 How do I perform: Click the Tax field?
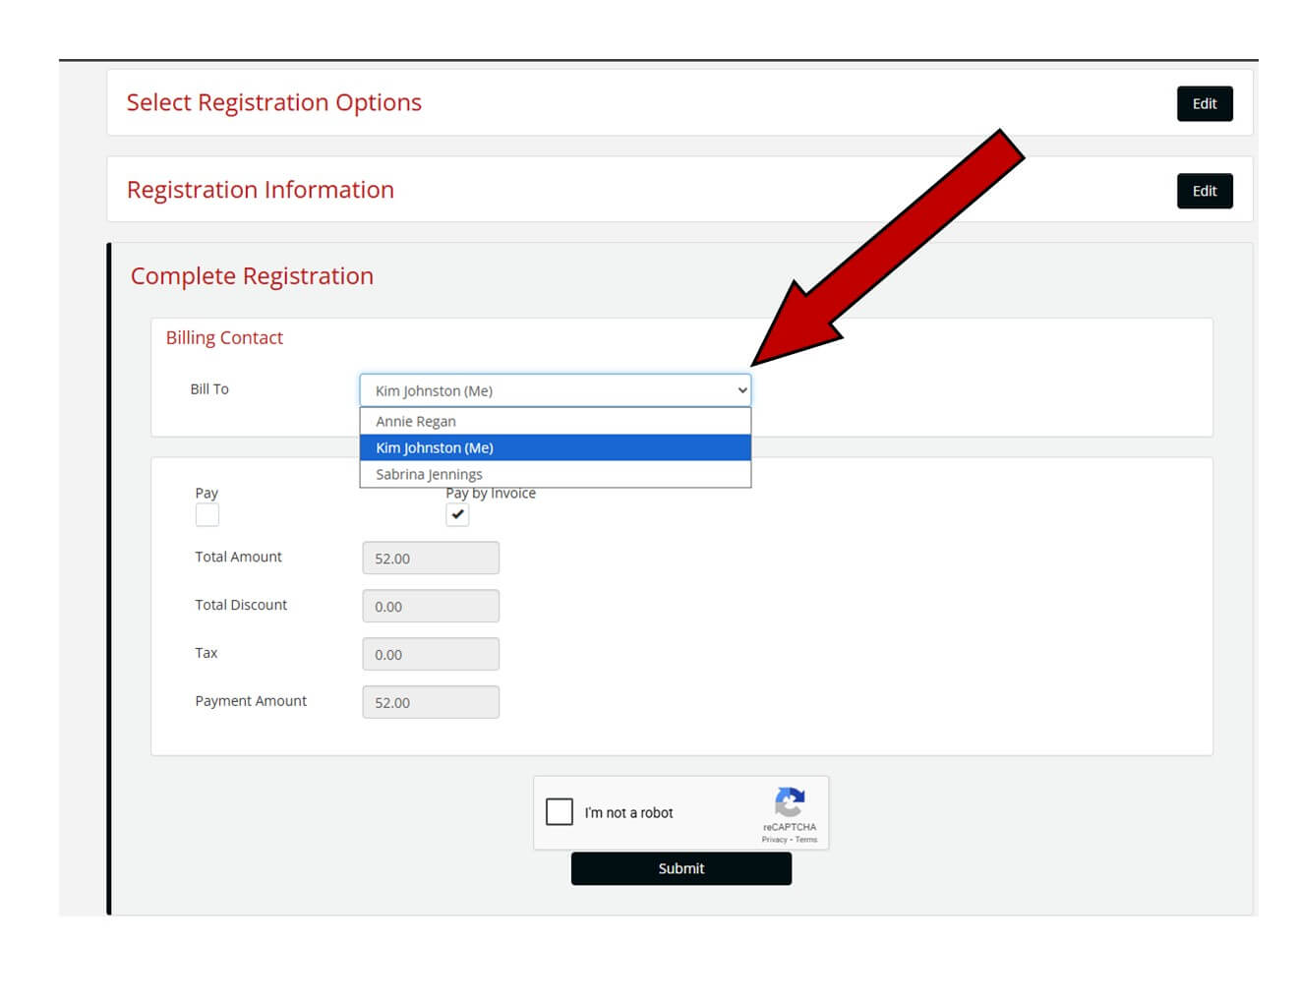[x=430, y=654]
